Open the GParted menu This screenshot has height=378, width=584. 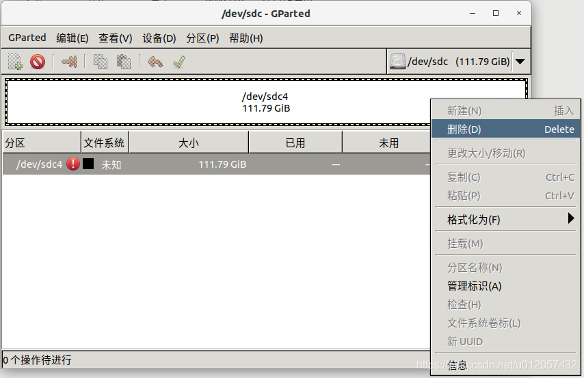pyautogui.click(x=27, y=38)
